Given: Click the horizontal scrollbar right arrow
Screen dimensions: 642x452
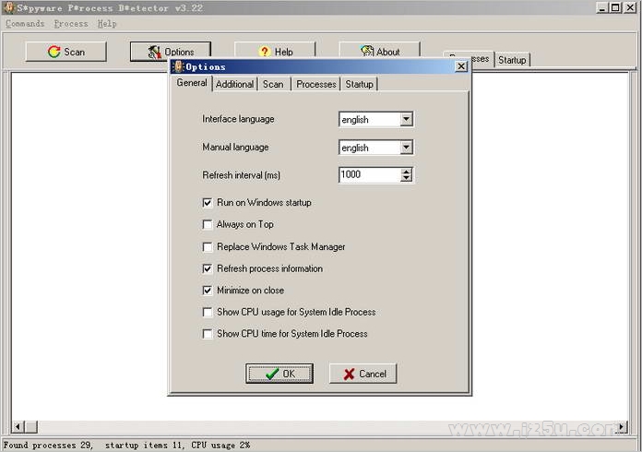Looking at the screenshot, I should [622, 426].
